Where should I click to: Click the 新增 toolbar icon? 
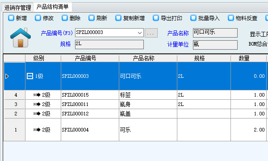coord(11,18)
